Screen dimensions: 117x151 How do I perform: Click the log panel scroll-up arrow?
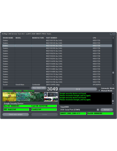click(x=113, y=94)
